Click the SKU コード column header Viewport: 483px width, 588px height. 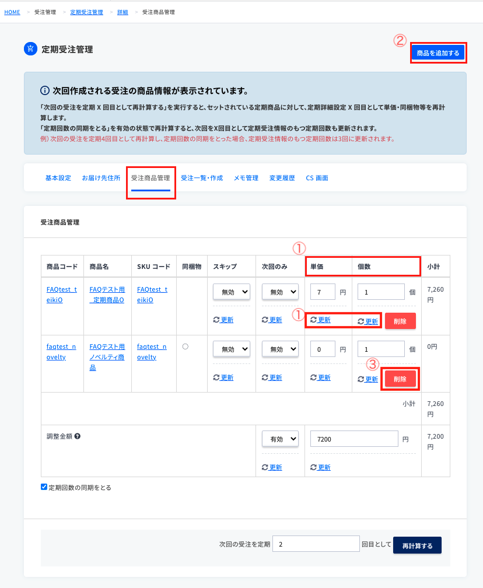154,267
